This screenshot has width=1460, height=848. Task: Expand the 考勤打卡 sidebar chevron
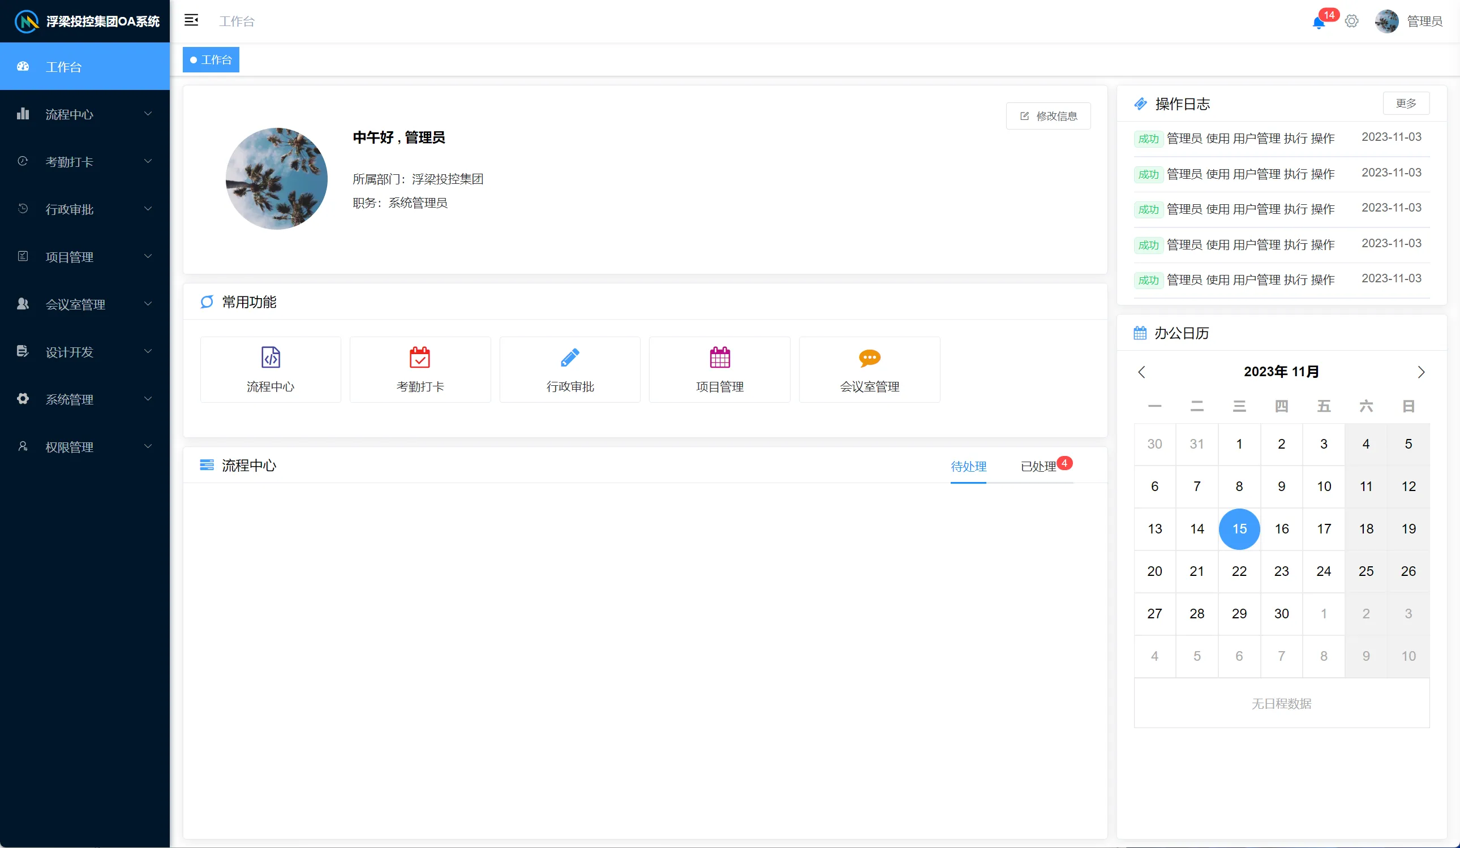148,161
